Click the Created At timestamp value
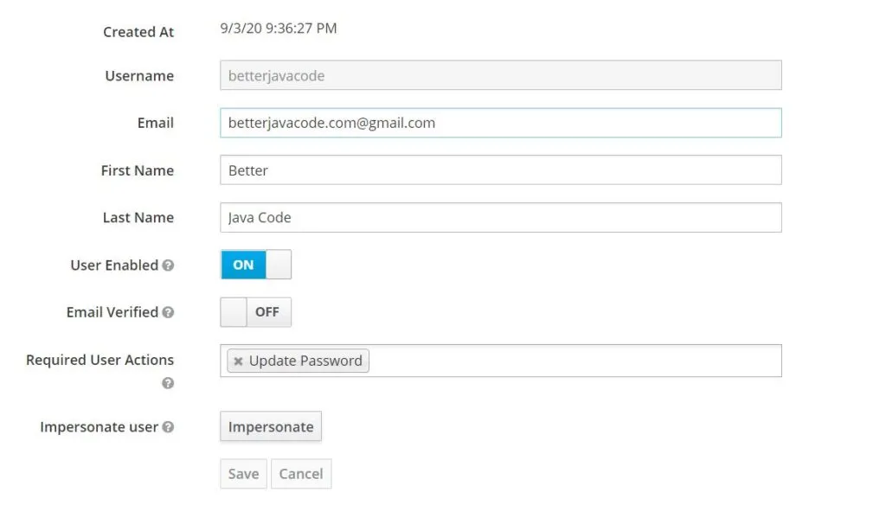Viewport: 886px width, 505px height. (279, 28)
